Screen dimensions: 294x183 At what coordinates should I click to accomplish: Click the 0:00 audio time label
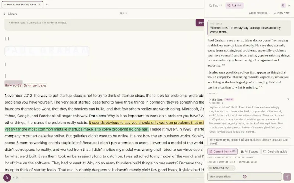[x=16, y=178]
